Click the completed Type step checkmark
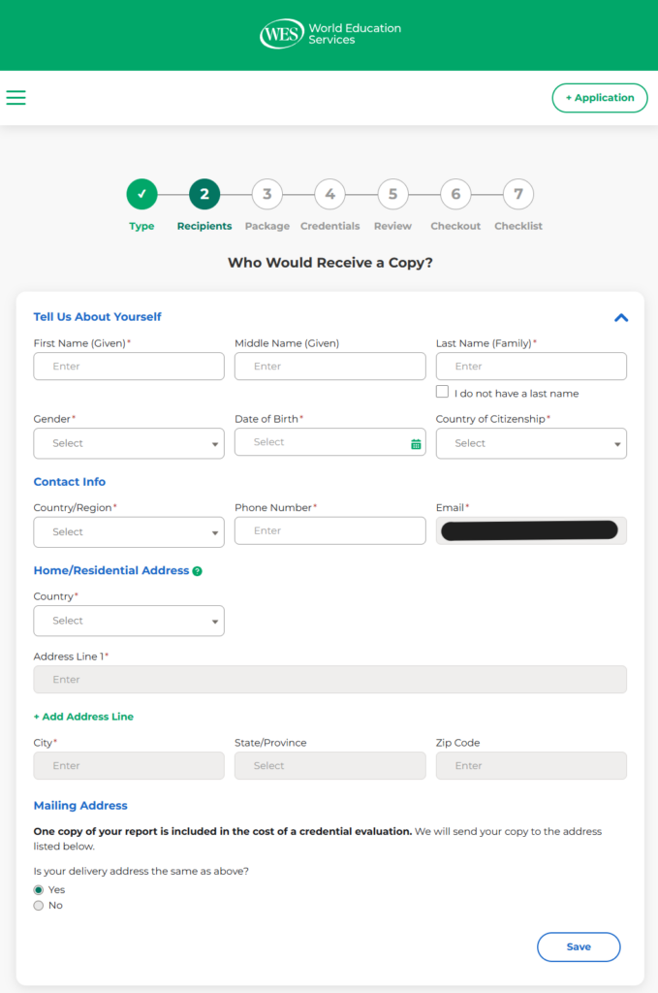Screen dimensions: 658x993 (141, 194)
